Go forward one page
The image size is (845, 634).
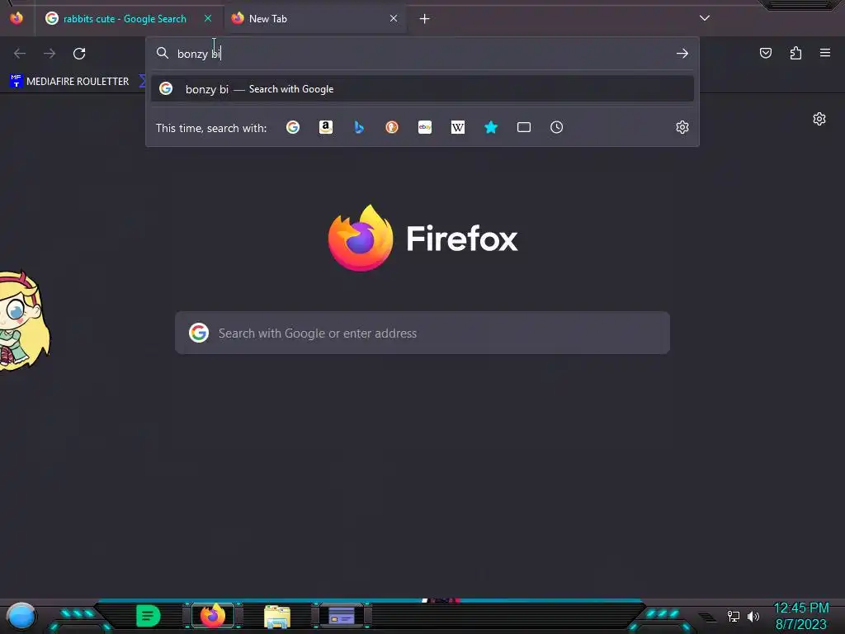click(50, 54)
